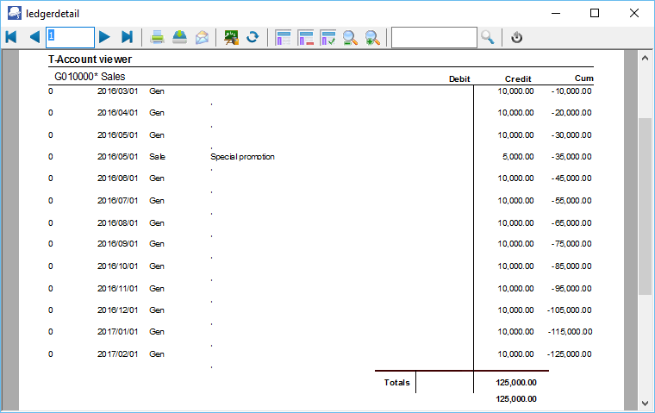Screen dimensions: 655x413
Task: Refresh the ledger report
Action: (253, 37)
